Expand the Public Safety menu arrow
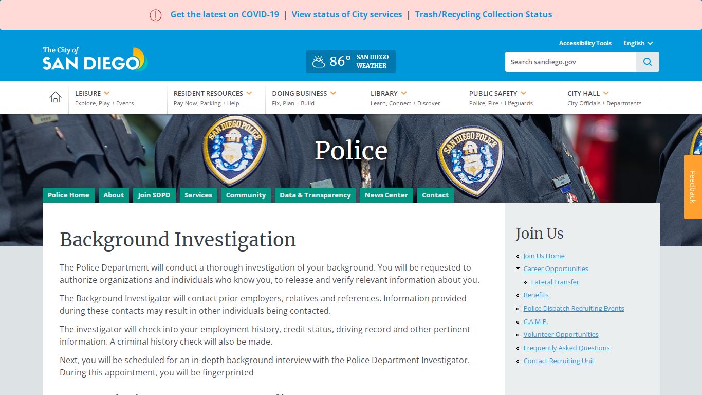The height and width of the screenshot is (395, 702). click(524, 93)
